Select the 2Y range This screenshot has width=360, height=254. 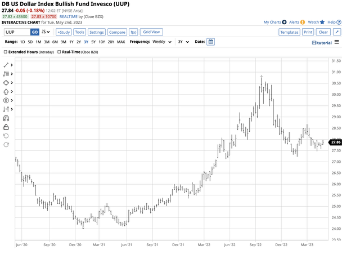pyautogui.click(x=79, y=42)
